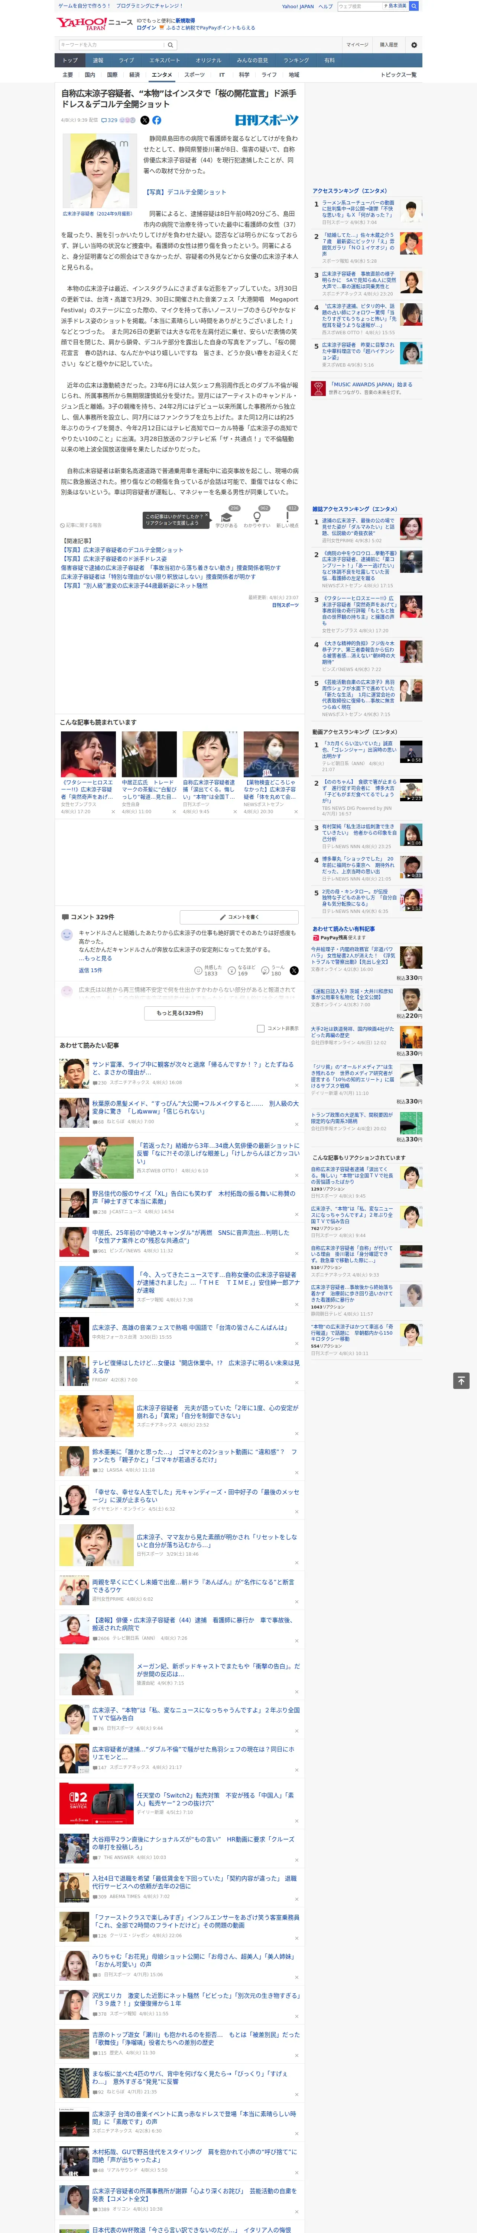Share first comment on X

point(294,971)
